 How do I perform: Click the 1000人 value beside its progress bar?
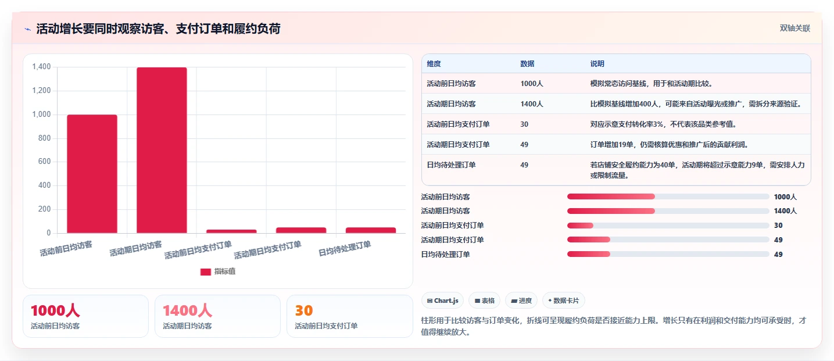785,197
